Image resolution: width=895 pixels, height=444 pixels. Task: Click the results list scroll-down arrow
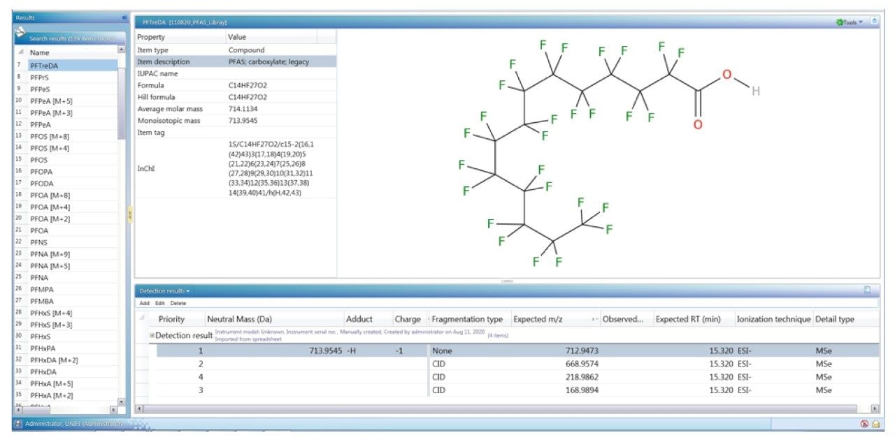point(121,401)
